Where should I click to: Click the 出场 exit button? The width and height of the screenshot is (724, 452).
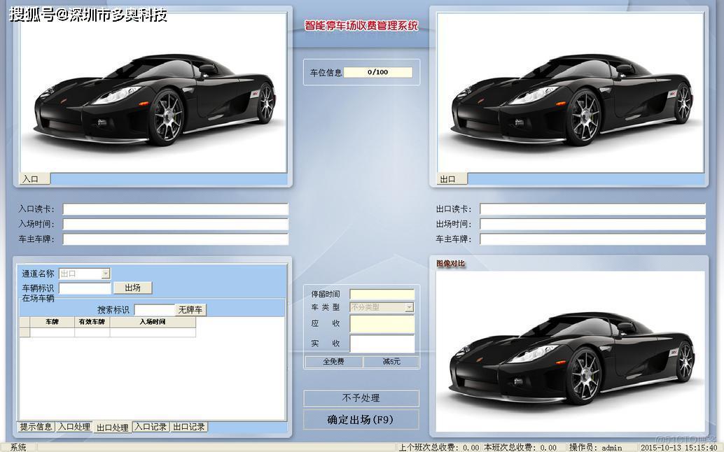click(x=132, y=288)
